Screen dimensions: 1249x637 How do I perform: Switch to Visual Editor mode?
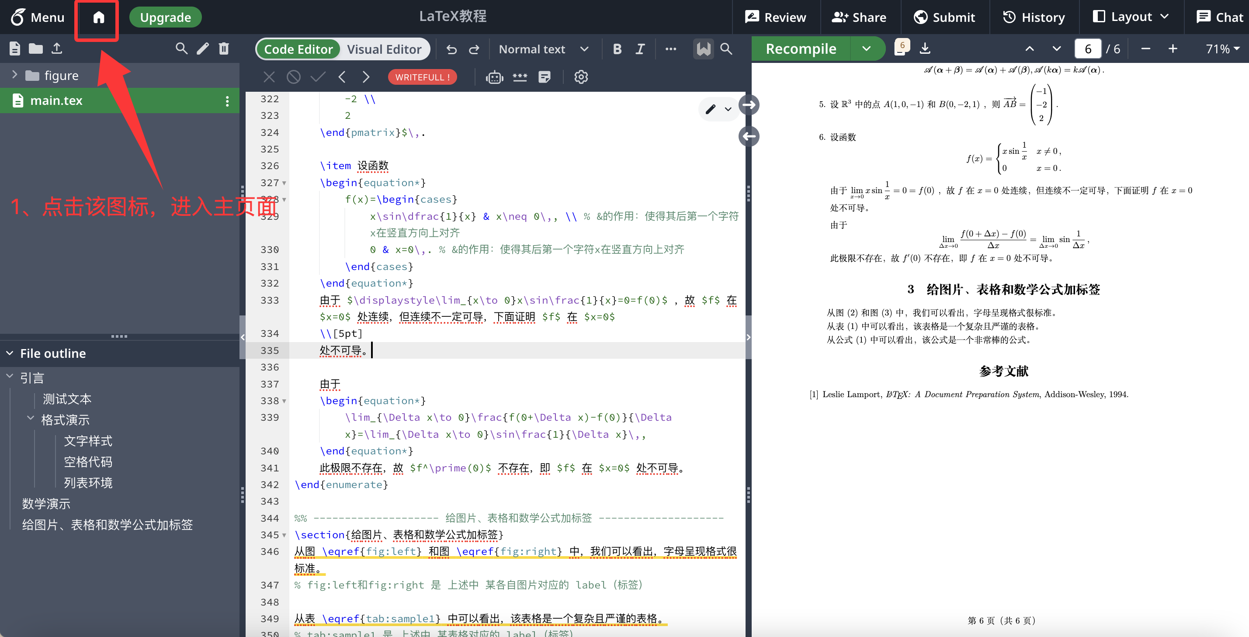tap(384, 49)
